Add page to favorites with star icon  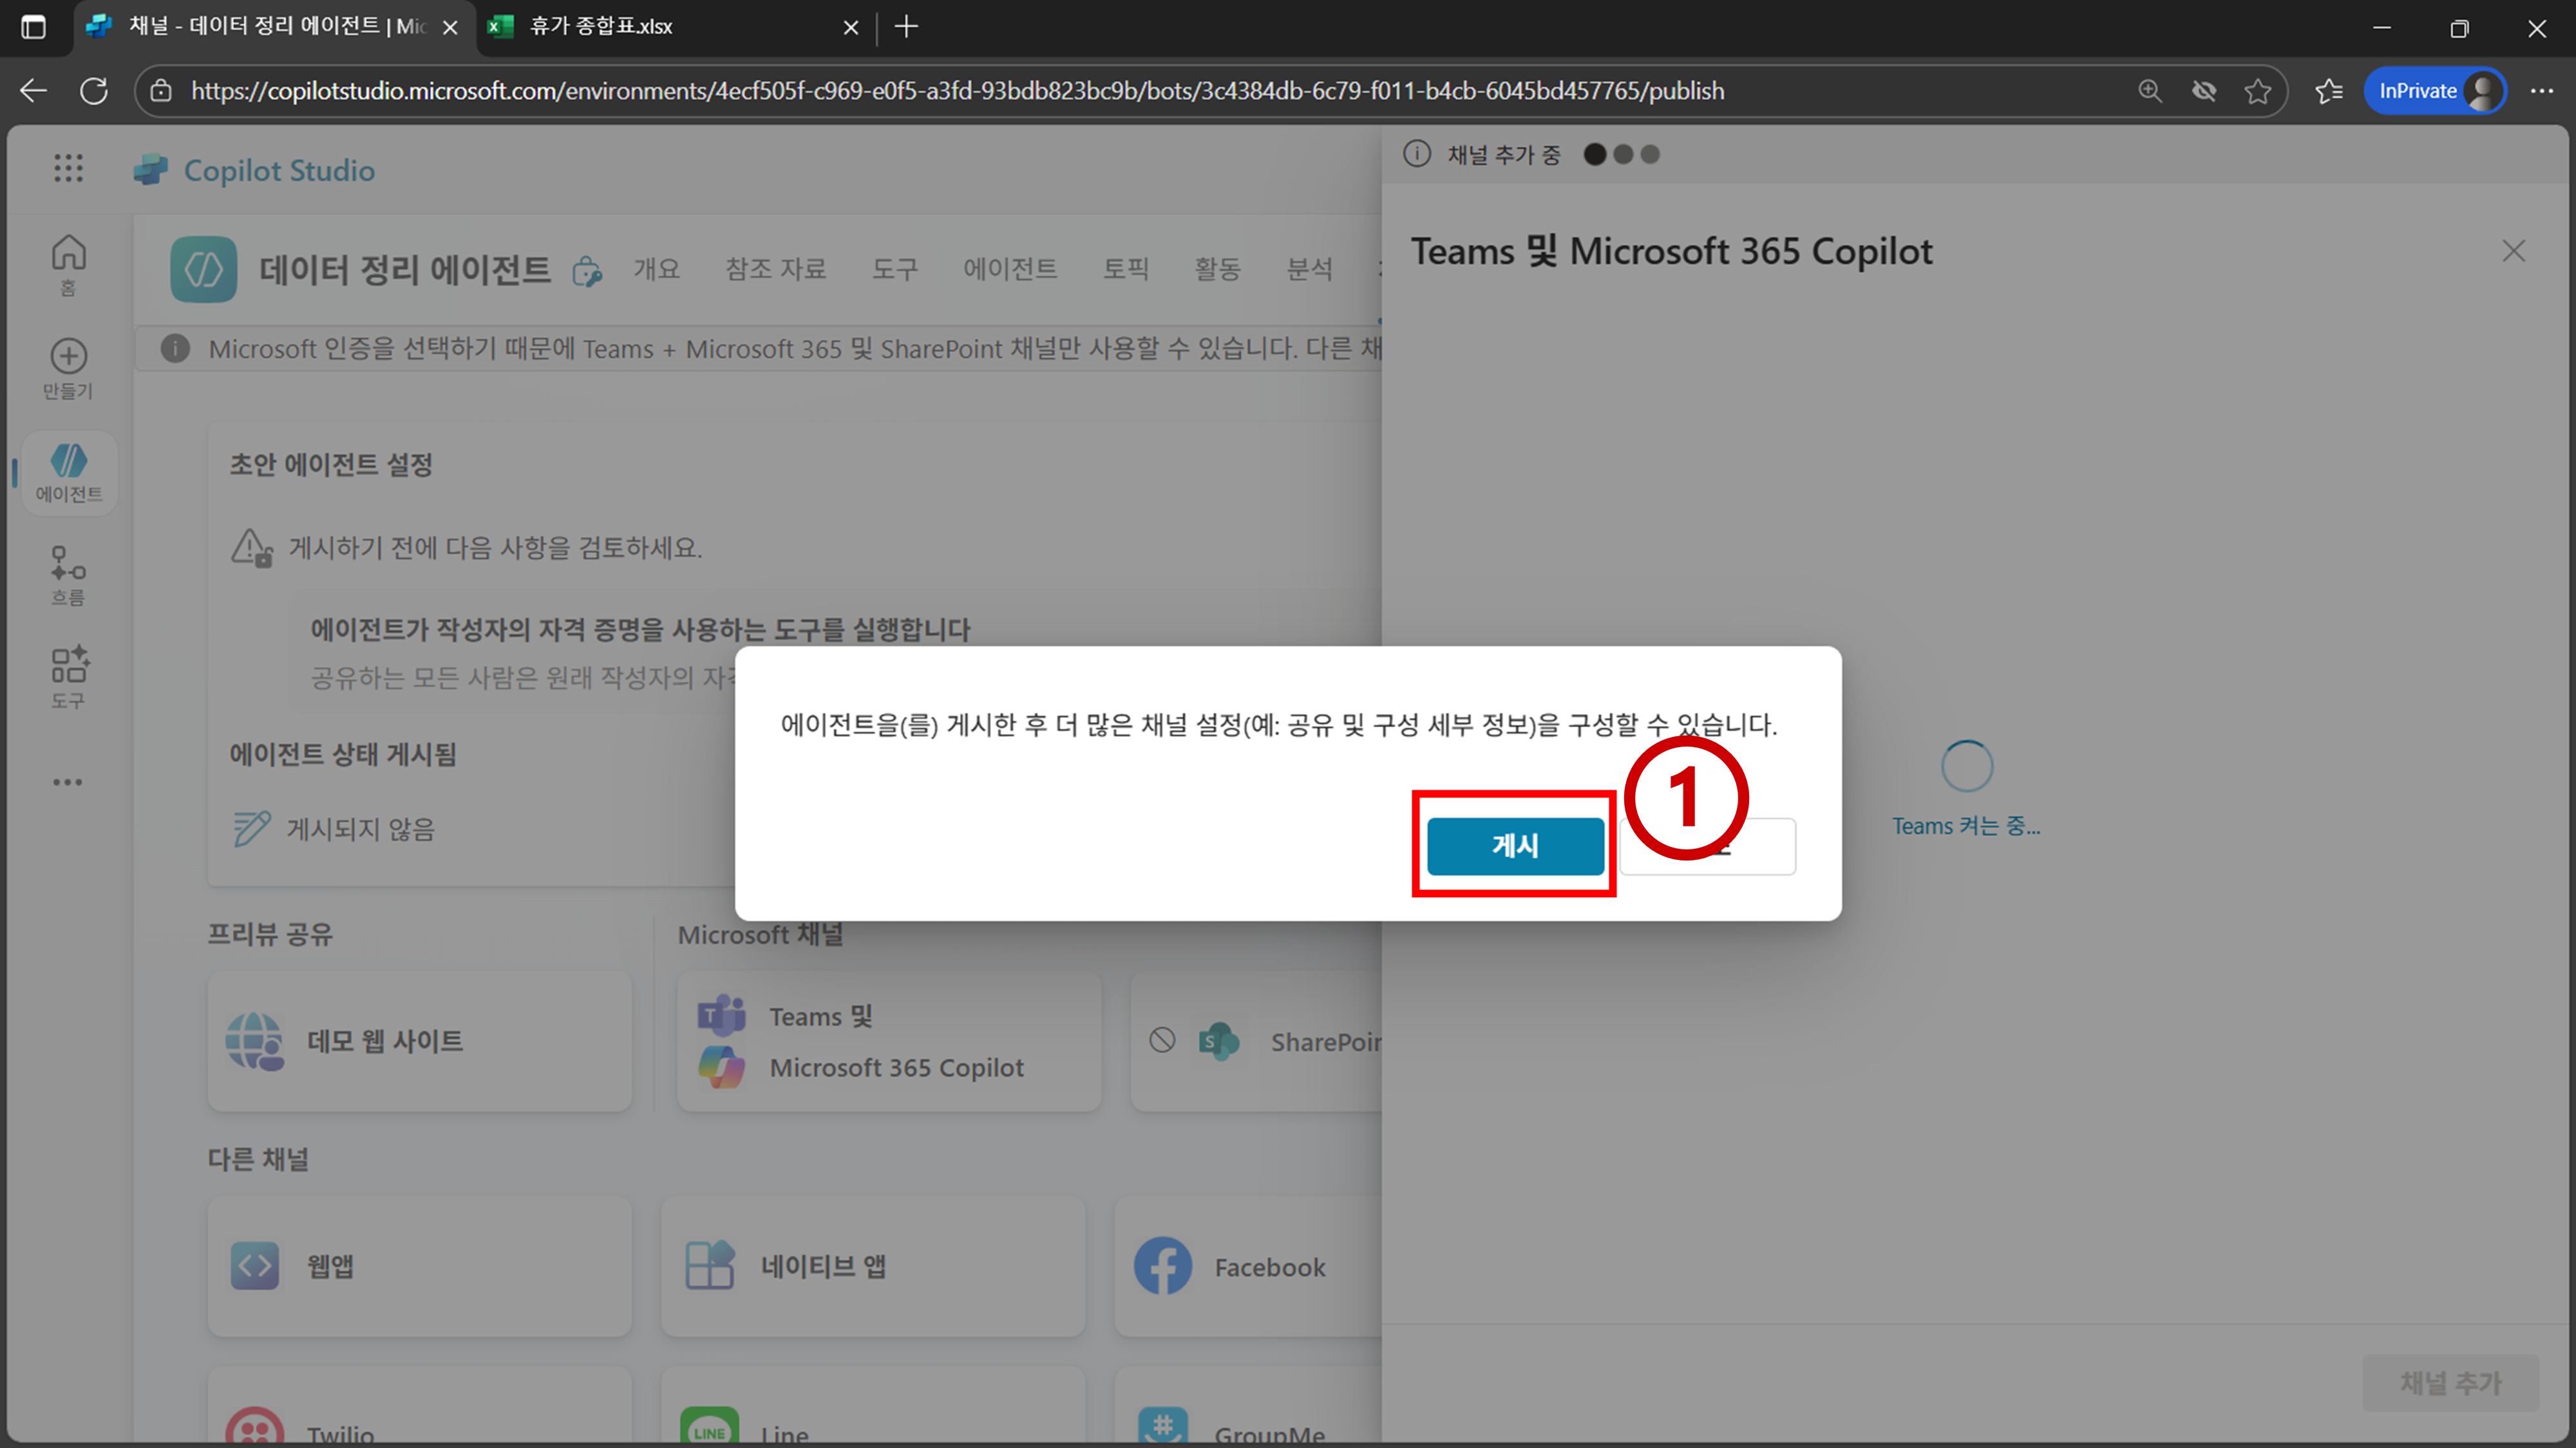tap(2257, 91)
